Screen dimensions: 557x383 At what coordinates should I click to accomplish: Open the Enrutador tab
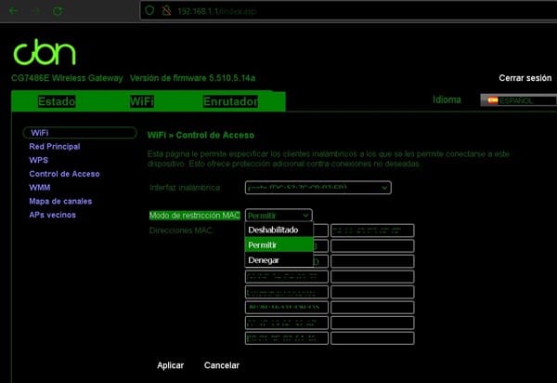[x=230, y=101]
